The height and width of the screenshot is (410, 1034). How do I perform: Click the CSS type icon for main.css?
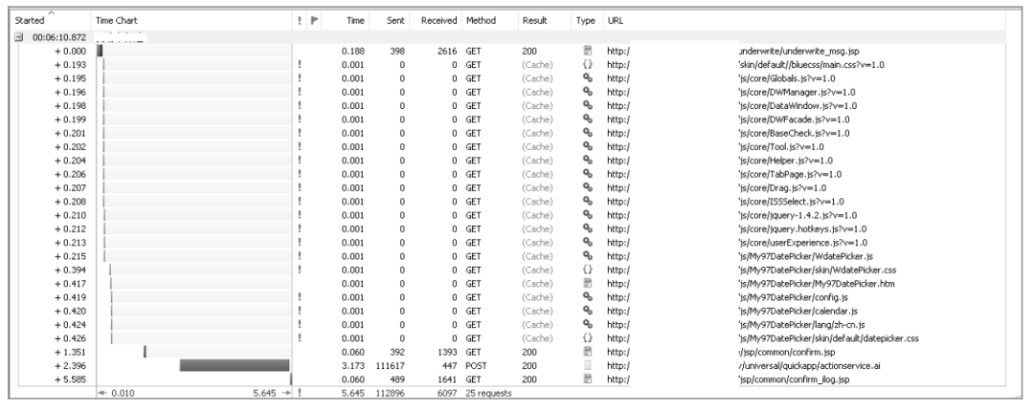tap(588, 64)
